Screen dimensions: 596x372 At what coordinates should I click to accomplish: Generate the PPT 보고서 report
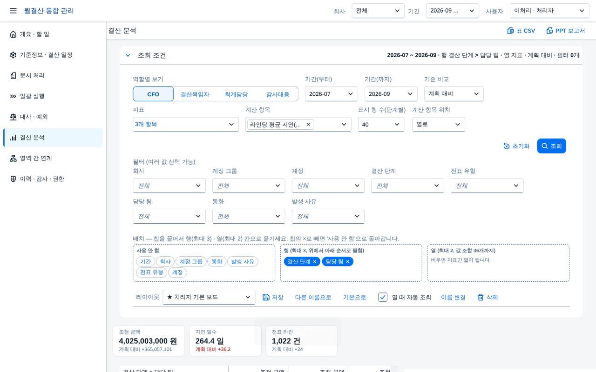tap(566, 31)
